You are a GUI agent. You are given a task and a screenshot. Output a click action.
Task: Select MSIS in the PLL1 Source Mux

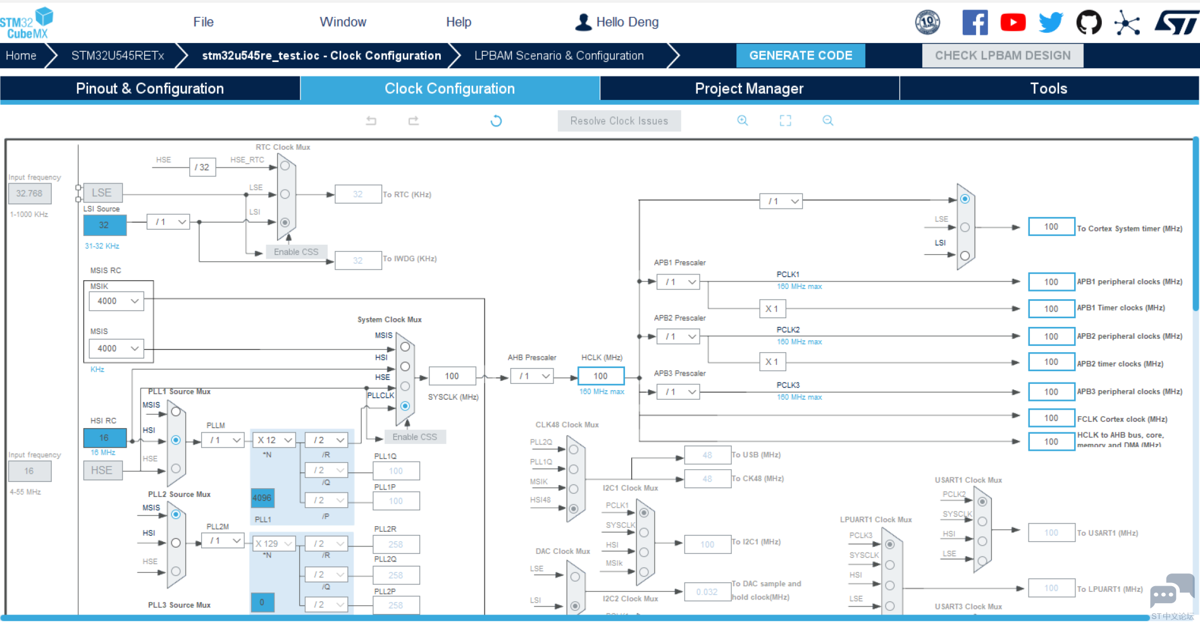point(176,412)
